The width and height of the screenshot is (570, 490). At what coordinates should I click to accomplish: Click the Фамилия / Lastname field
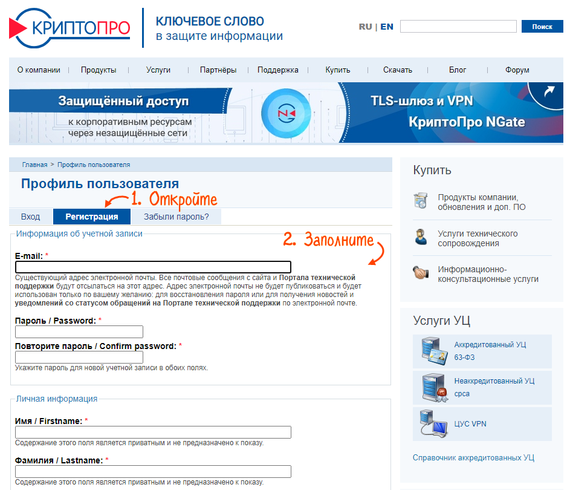point(153,471)
